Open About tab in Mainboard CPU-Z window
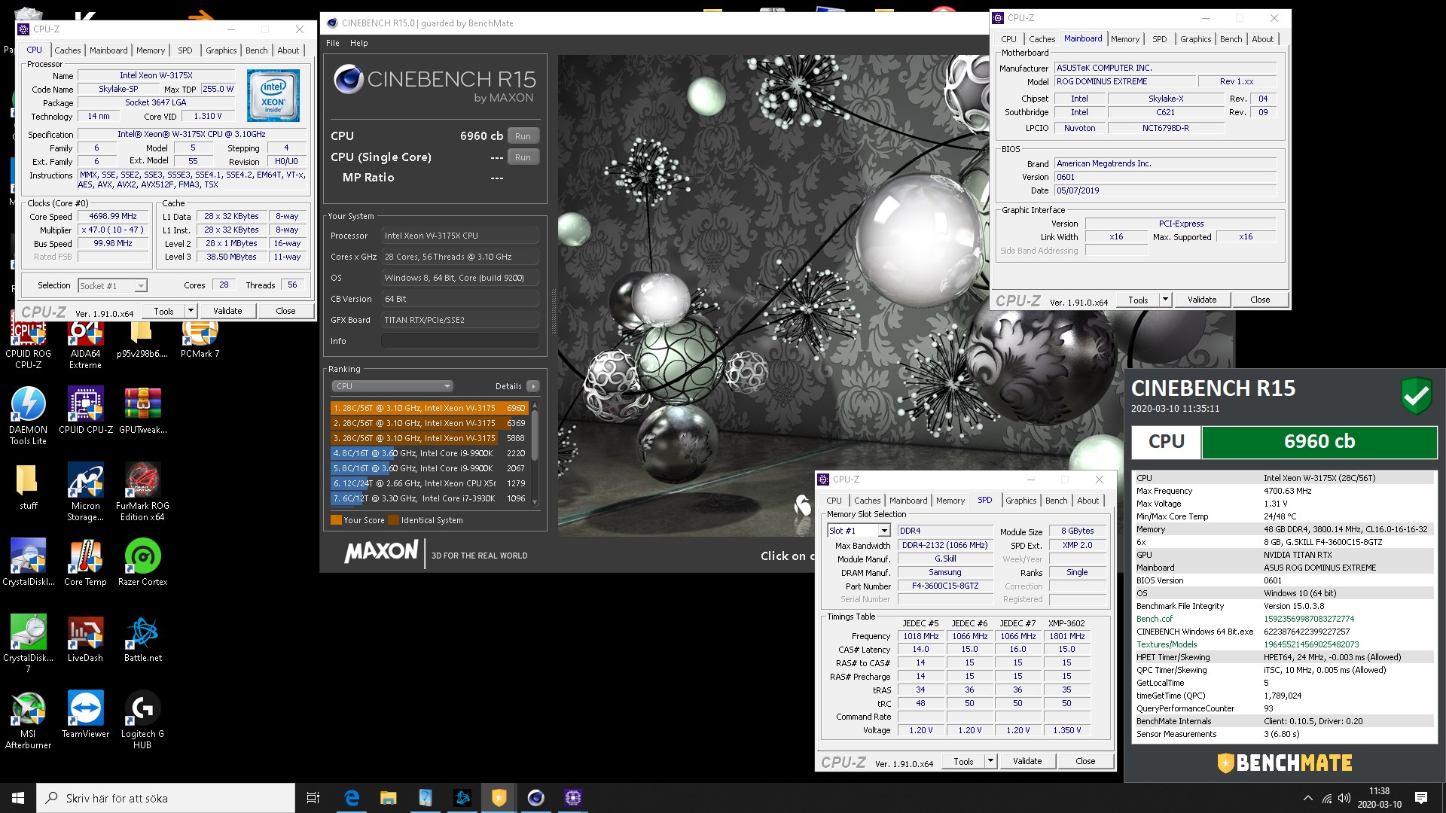 tap(1262, 39)
